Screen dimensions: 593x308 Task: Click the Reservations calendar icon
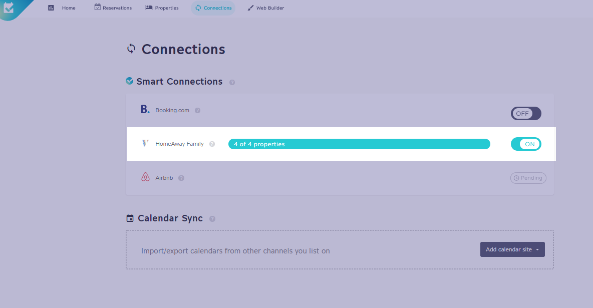click(98, 7)
